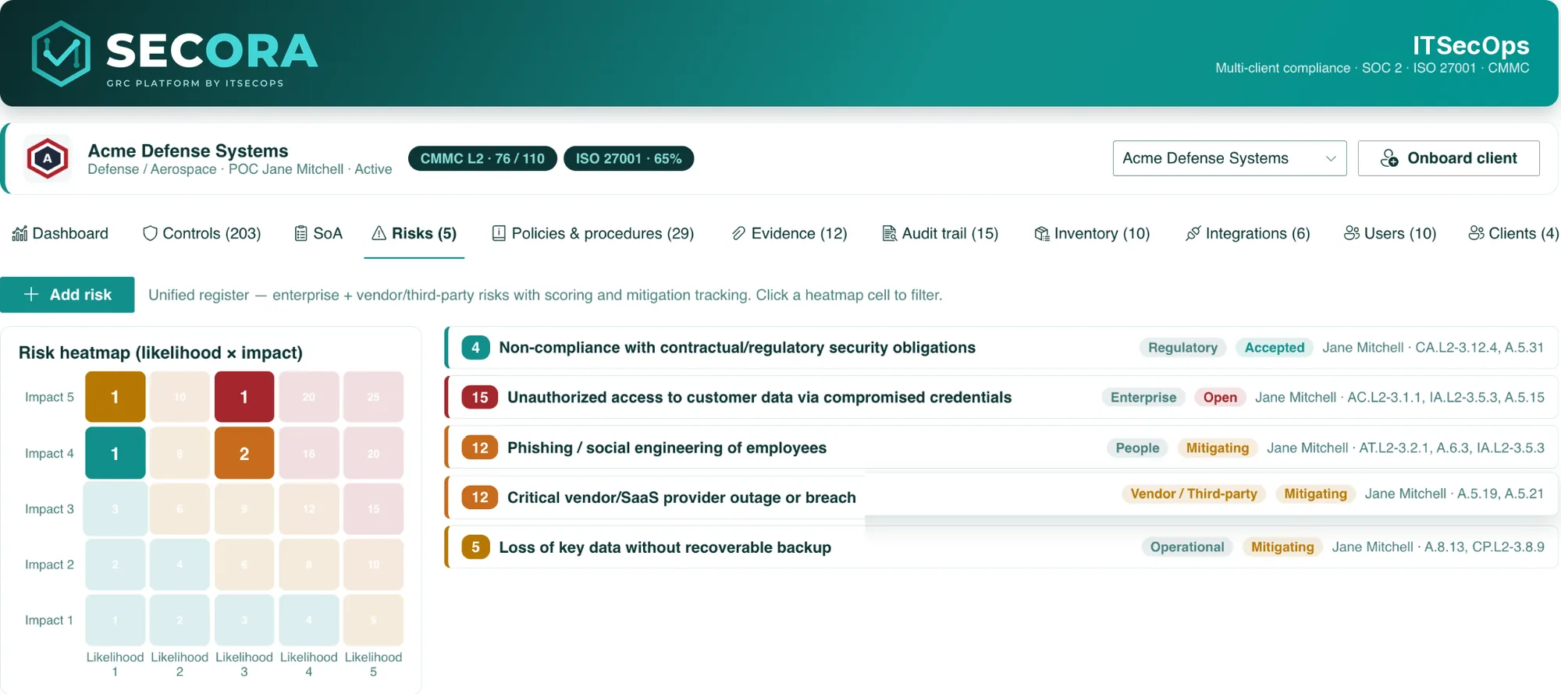
Task: Click the Secora shield logo icon
Action: click(61, 53)
